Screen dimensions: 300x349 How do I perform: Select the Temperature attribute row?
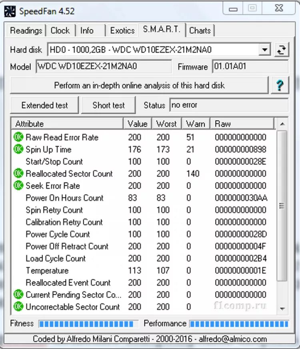click(x=144, y=270)
